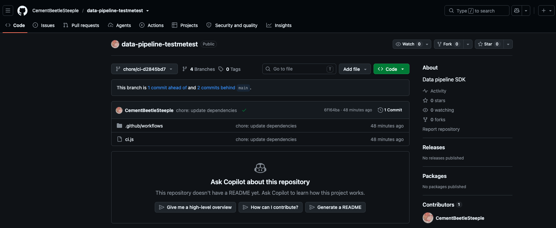Fork this repository

(x=448, y=44)
